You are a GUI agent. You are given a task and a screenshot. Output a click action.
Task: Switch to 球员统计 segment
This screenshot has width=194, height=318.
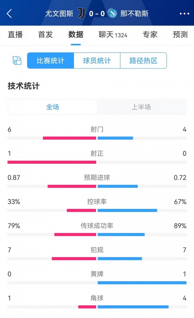[97, 61]
